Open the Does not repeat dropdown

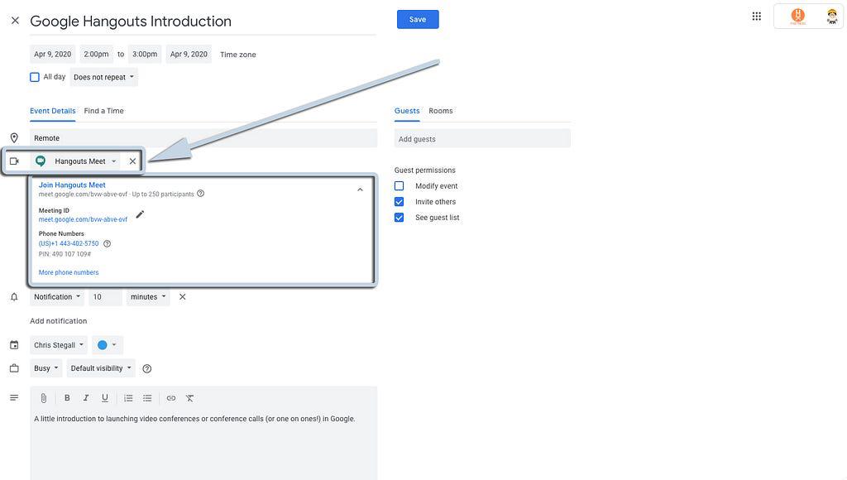pyautogui.click(x=103, y=77)
